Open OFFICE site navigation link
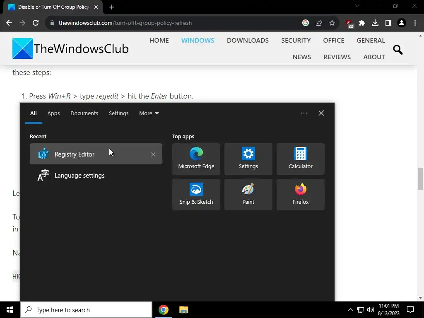This screenshot has height=318, width=424. (x=333, y=40)
